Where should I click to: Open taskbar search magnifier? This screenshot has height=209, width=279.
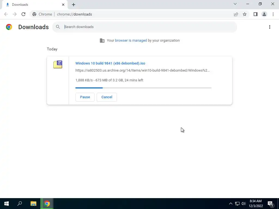20,204
